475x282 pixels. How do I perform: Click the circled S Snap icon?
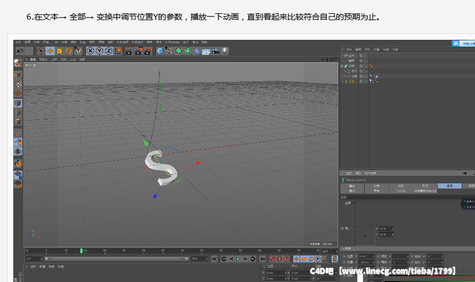(x=18, y=152)
